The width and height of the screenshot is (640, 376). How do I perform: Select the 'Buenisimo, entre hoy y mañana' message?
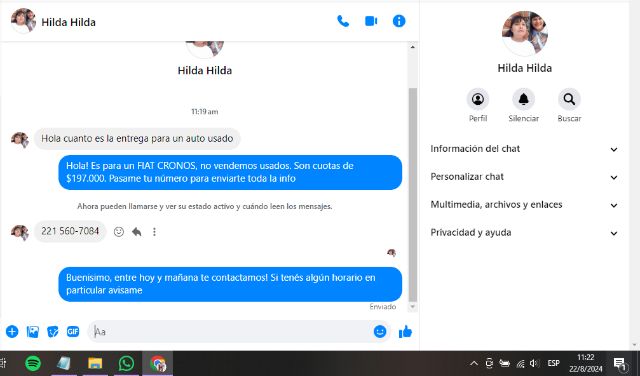click(230, 284)
